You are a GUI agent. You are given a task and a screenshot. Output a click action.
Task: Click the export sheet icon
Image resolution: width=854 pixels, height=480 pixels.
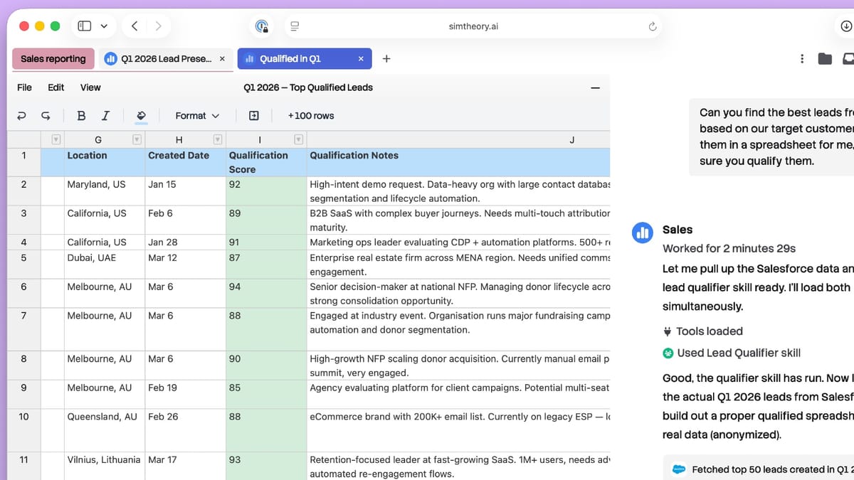[254, 116]
